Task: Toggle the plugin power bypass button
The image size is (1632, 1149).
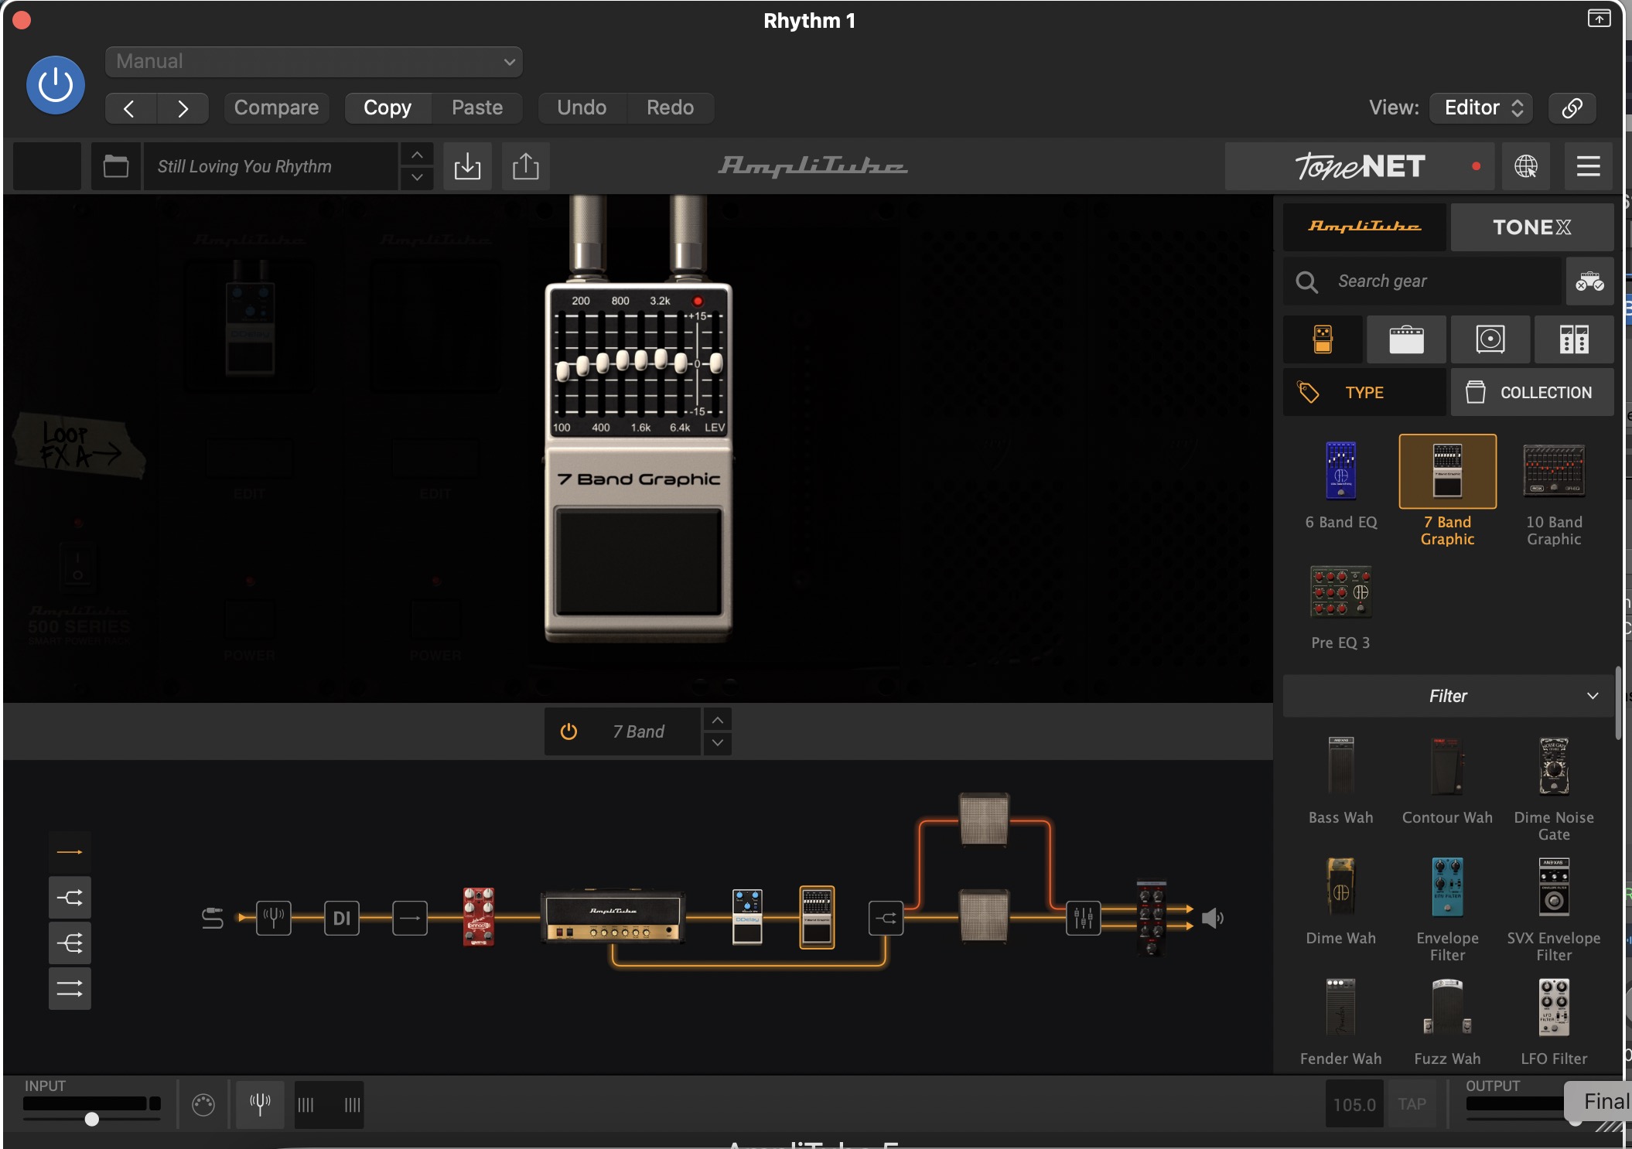Action: point(56,85)
